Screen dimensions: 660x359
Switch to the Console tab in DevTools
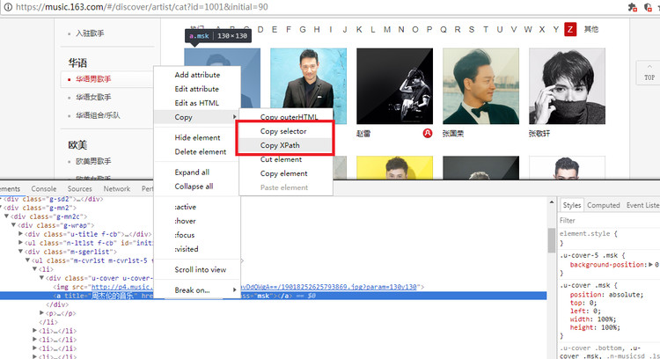44,189
